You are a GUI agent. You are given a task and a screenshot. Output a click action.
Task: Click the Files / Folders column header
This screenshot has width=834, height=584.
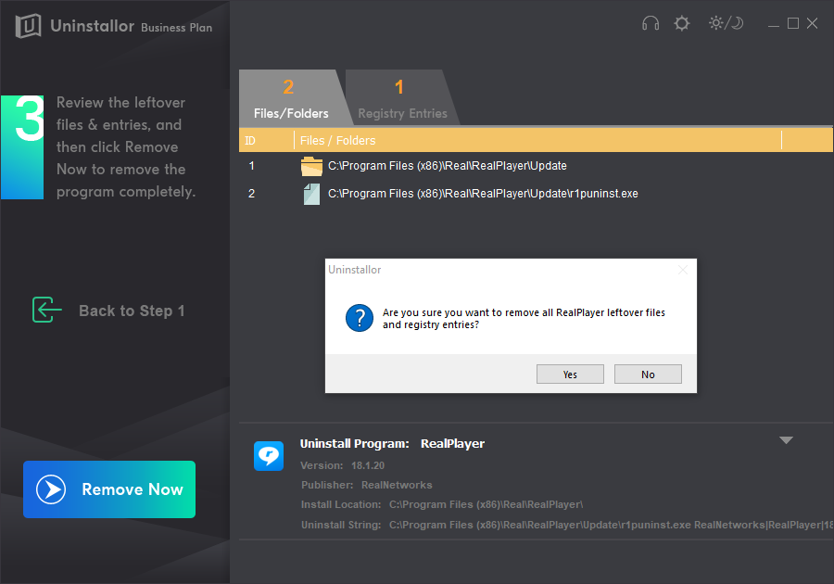(537, 140)
